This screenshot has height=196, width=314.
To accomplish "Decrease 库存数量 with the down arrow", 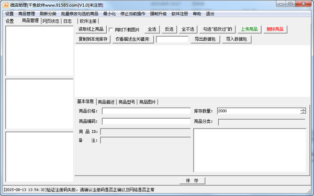I will 303,112.
